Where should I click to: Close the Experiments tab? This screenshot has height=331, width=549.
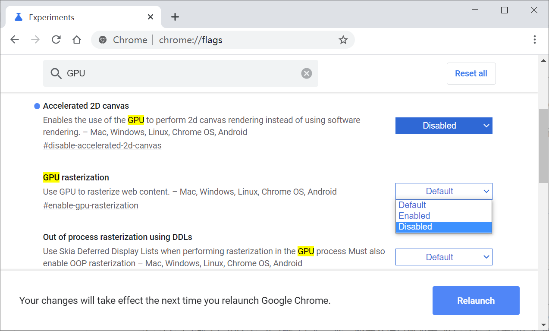click(x=151, y=17)
